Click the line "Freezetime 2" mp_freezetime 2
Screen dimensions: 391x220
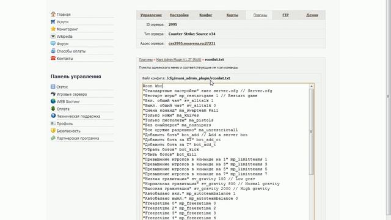pyautogui.click(x=179, y=208)
